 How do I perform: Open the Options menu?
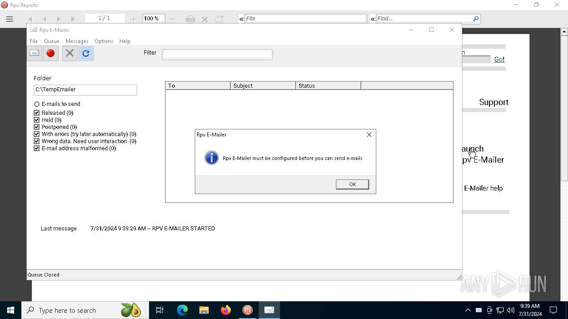click(104, 41)
